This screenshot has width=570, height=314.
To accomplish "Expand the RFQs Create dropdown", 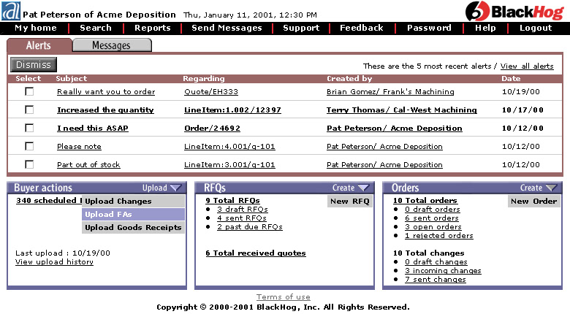I will point(351,188).
